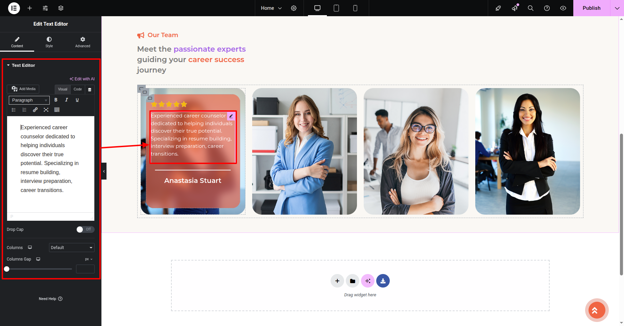Image resolution: width=624 pixels, height=326 pixels.
Task: Toggle the Drop Cap switch
Action: point(85,229)
